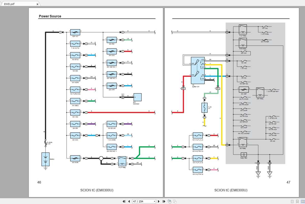Select the EWD.pdf document tab
305x204 pixels.
(x=21, y=4)
